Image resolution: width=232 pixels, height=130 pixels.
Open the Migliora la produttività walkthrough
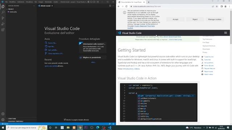pos(93,57)
